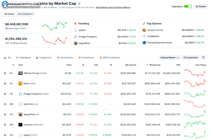Click GIVEBACK coin icon
This screenshot has height=140, width=210.
144,36
